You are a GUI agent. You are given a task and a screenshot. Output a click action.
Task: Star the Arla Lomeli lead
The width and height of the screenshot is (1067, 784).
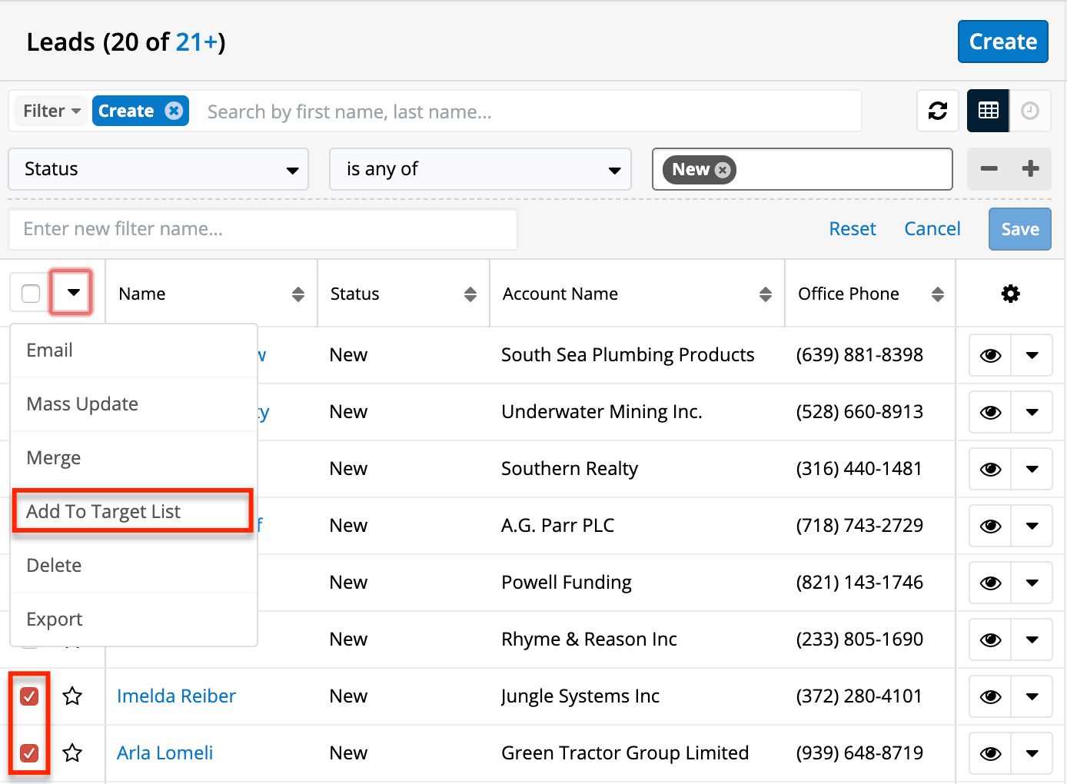72,753
